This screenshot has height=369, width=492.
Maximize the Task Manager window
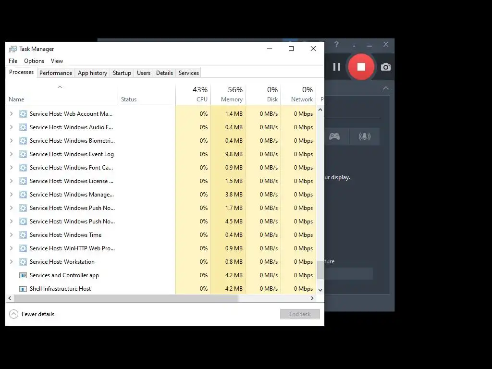point(291,49)
